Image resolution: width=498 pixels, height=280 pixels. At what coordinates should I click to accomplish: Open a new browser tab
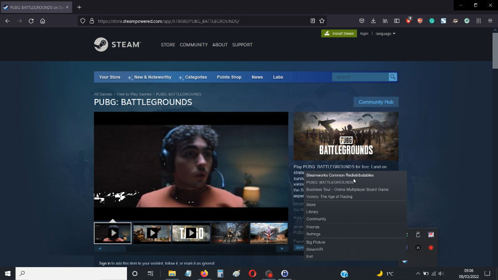pyautogui.click(x=79, y=7)
